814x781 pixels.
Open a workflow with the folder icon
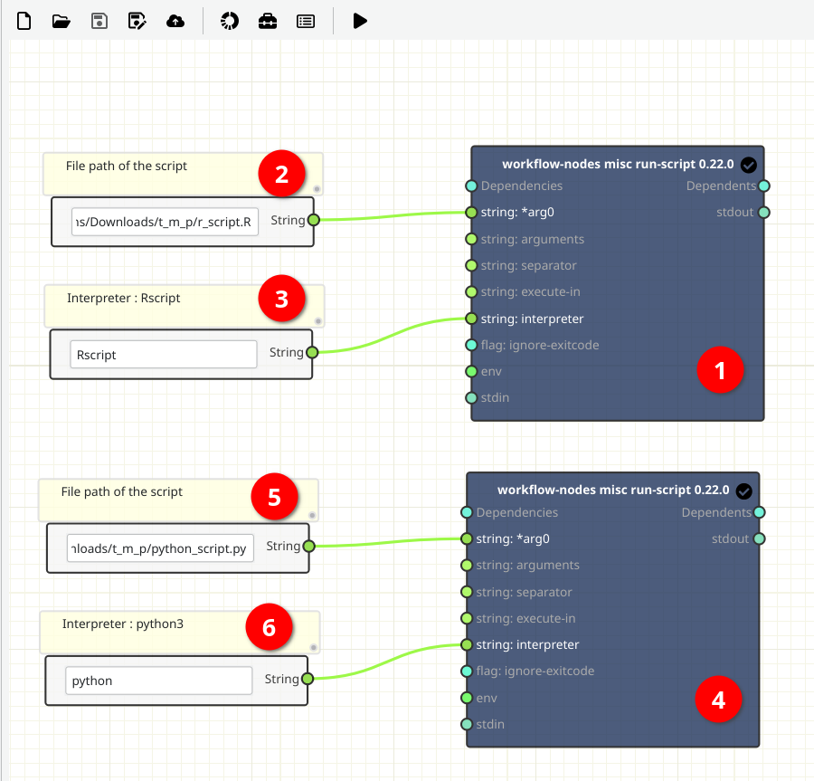point(62,22)
